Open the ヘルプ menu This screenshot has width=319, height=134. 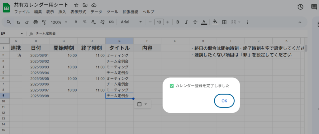click(149, 12)
